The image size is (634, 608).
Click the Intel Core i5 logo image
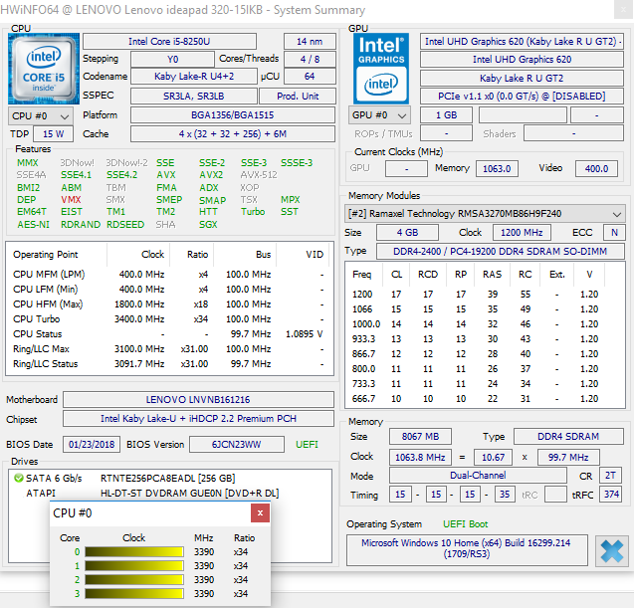44,69
